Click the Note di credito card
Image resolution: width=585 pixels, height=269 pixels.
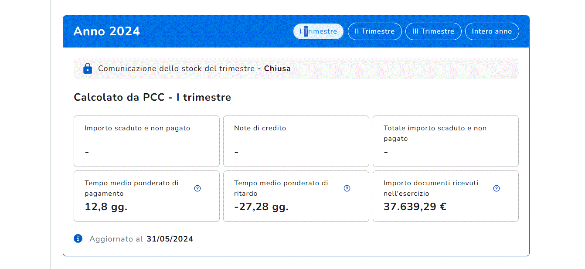coord(296,141)
